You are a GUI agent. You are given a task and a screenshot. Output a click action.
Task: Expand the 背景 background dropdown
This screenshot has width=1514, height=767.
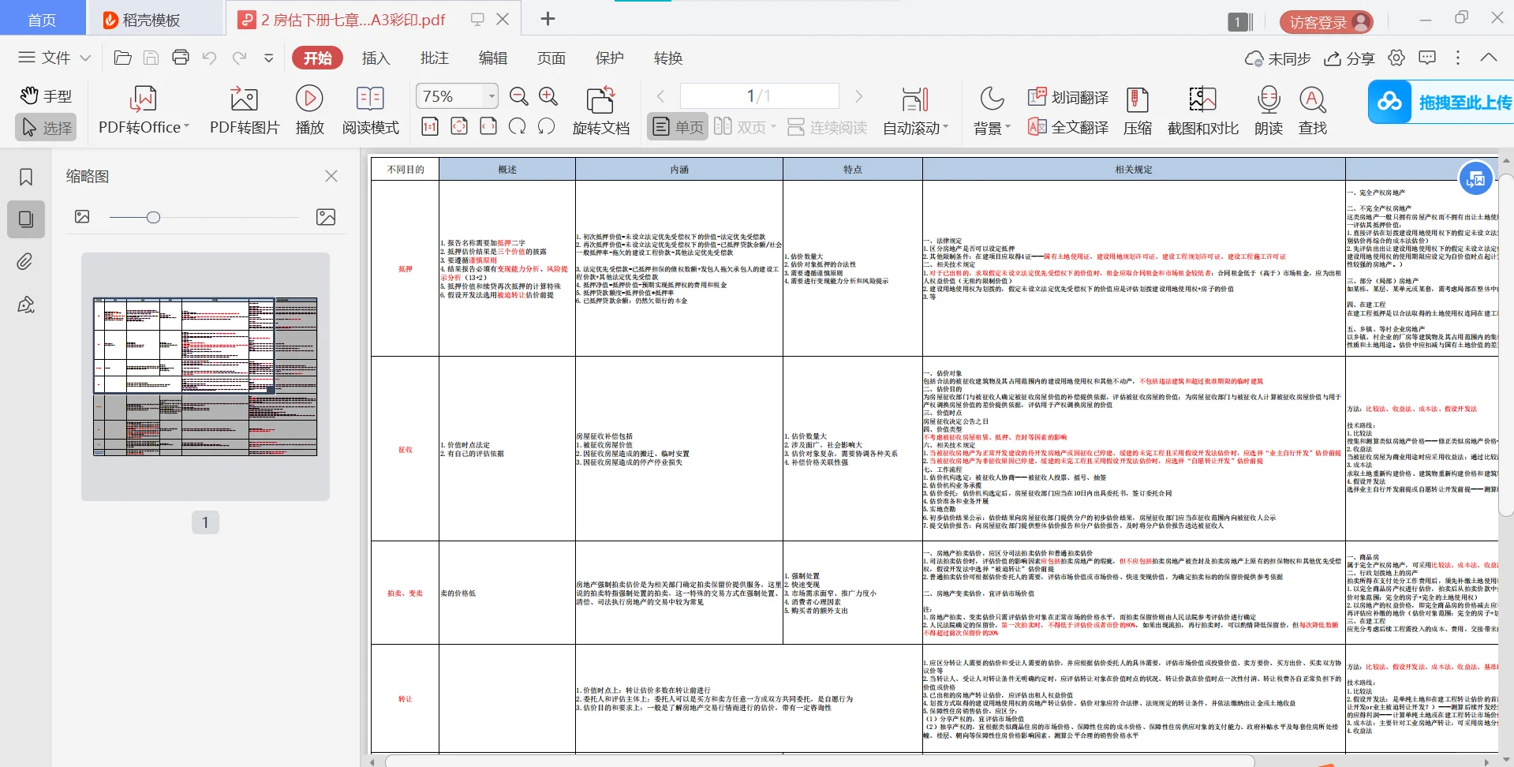(x=1007, y=127)
